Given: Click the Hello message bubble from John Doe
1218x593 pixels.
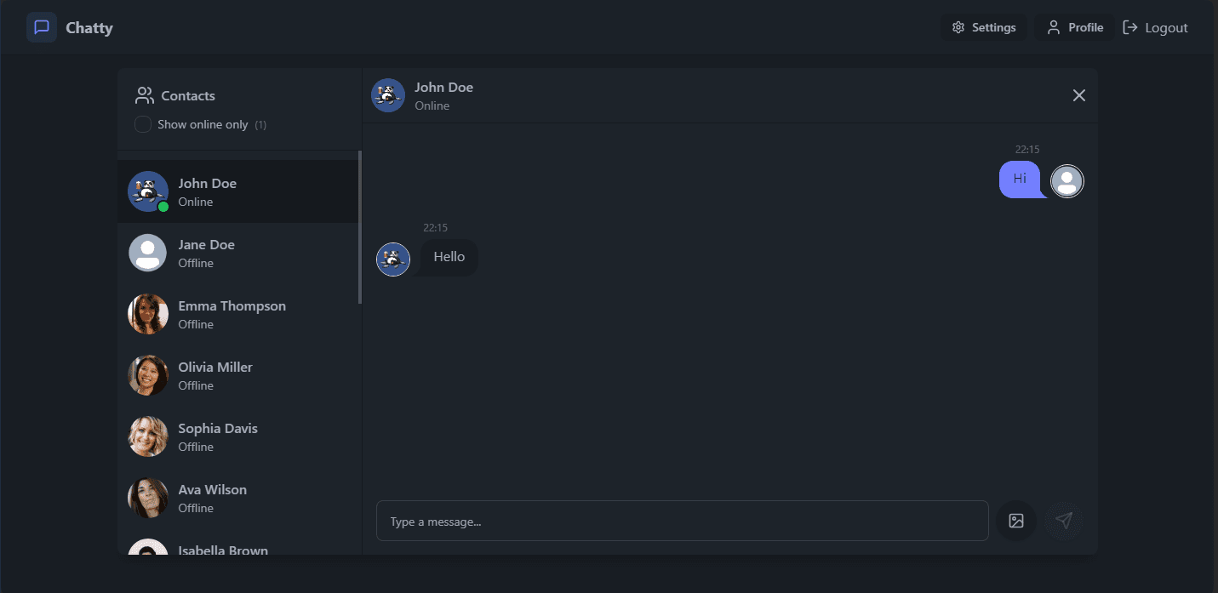Looking at the screenshot, I should coord(448,256).
